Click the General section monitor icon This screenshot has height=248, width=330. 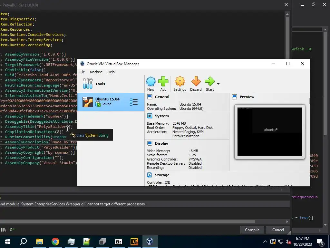[150, 97]
